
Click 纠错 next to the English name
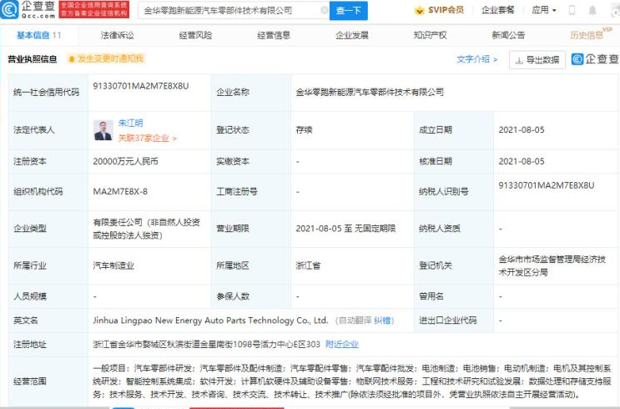(x=383, y=320)
